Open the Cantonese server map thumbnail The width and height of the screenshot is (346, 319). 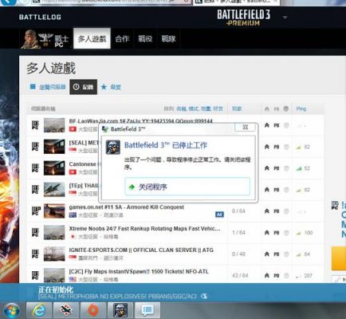click(54, 168)
